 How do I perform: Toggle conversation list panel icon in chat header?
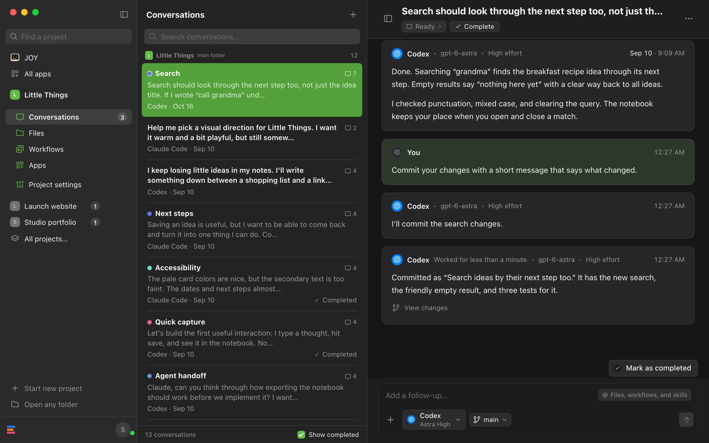coord(388,19)
